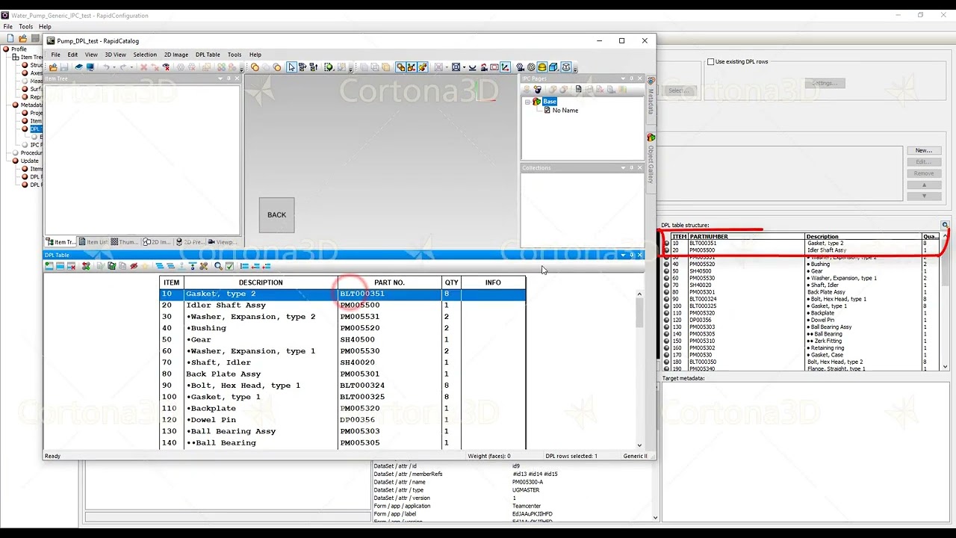This screenshot has width=956, height=538.
Task: Open the Undo history dropdown arrow
Action: (114, 67)
